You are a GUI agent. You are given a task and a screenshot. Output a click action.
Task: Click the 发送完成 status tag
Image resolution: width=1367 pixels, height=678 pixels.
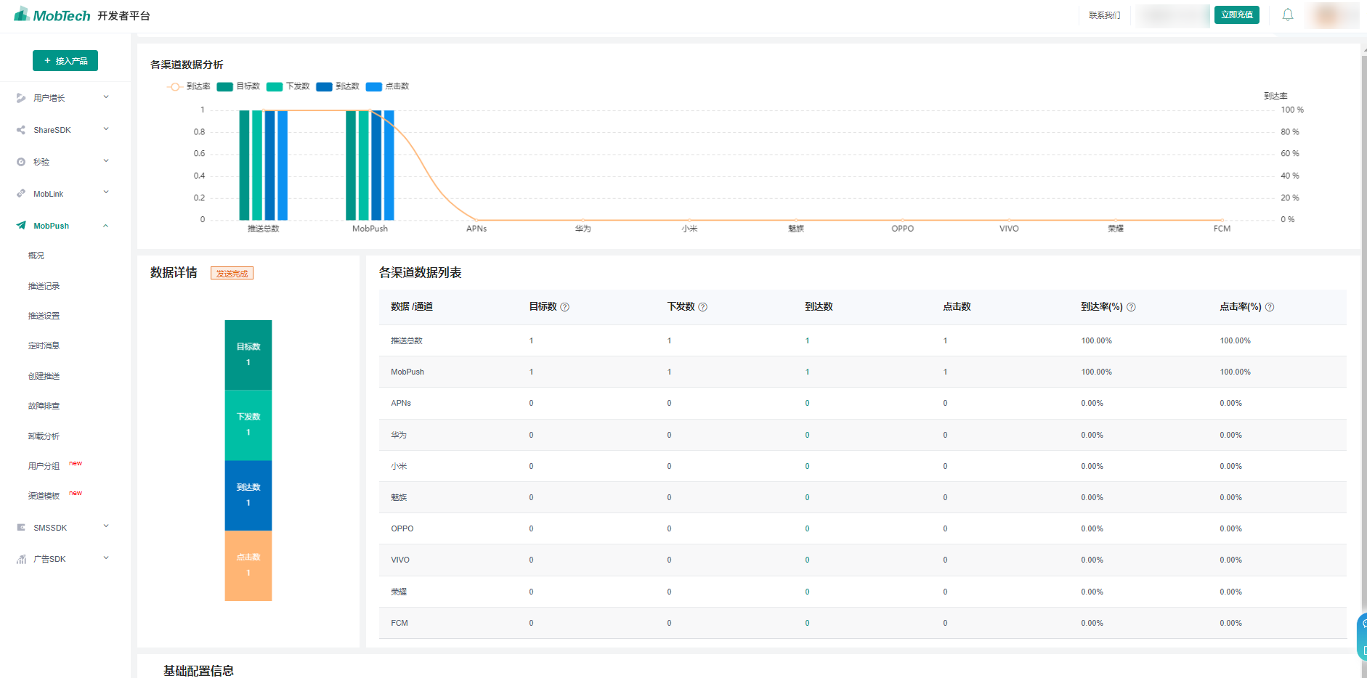click(232, 274)
